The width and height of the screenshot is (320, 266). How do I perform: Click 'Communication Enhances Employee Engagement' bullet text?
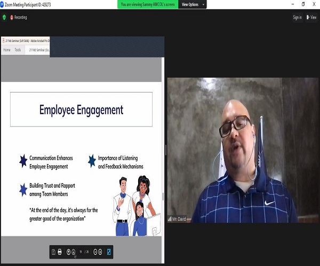tap(51, 162)
